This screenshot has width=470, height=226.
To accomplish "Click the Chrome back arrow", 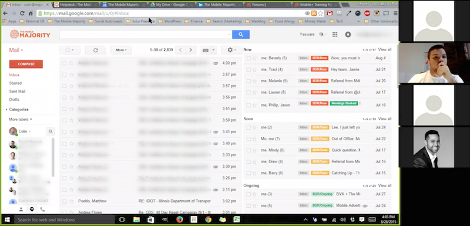I will click(5, 14).
